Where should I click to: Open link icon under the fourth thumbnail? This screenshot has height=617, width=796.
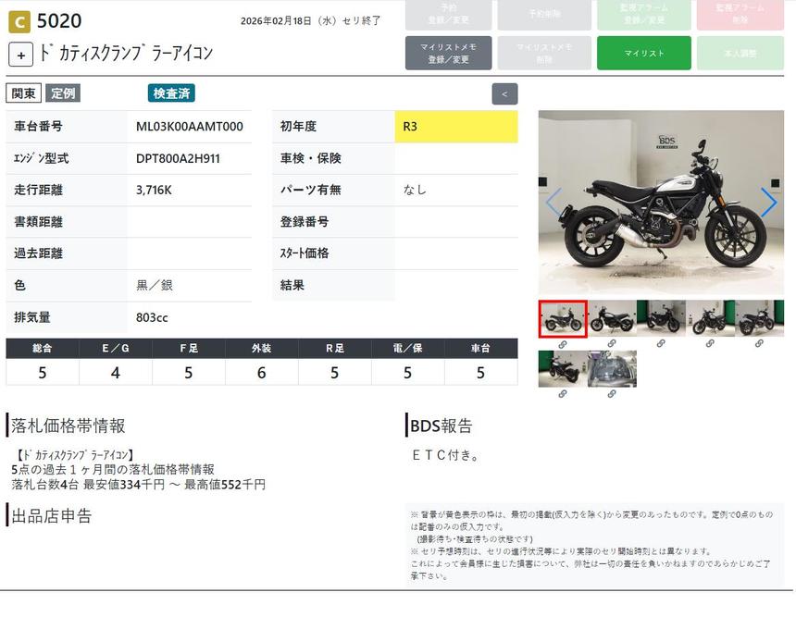coord(710,344)
